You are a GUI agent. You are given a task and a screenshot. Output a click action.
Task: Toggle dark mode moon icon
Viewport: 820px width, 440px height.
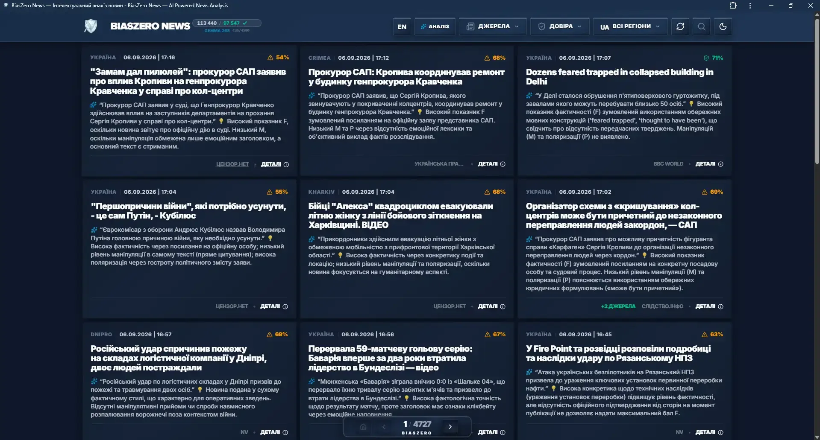(x=723, y=26)
